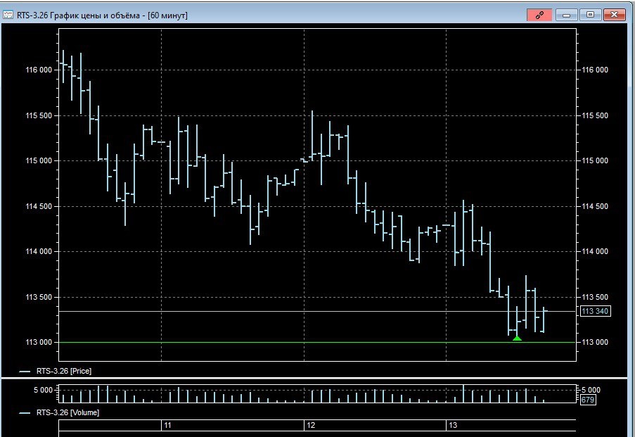Viewport: 635px width, 437px height.
Task: Click the left axis label 114 000
Action: point(39,251)
